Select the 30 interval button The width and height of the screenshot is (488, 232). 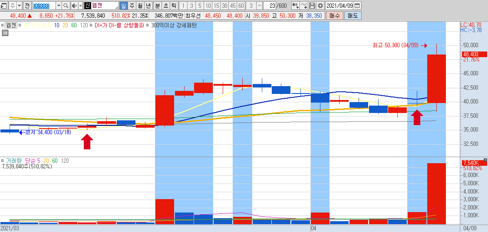224,6
